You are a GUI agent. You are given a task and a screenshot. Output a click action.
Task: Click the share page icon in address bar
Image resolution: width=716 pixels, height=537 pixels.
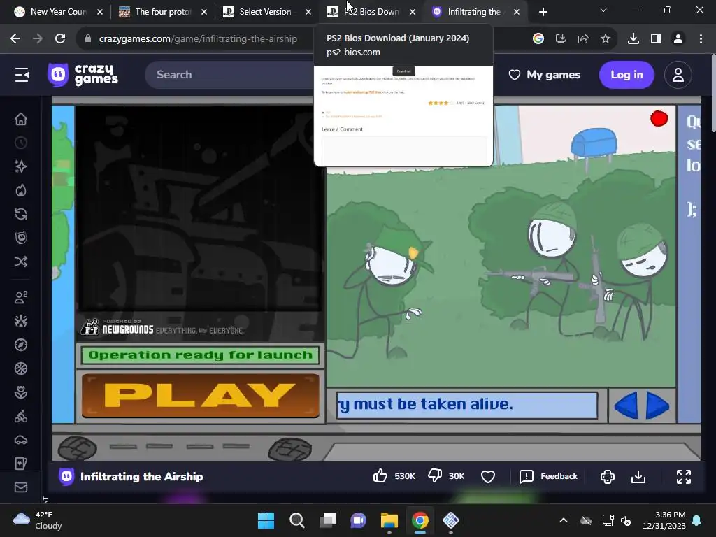[x=583, y=39]
